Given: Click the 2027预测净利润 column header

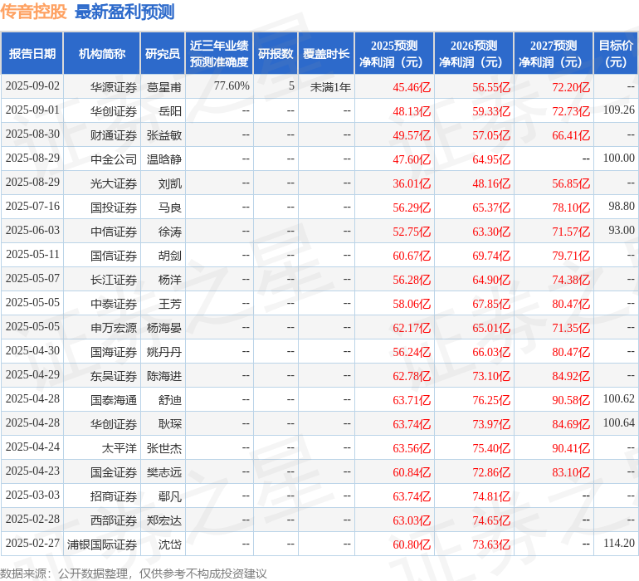Looking at the screenshot, I should coord(554,54).
